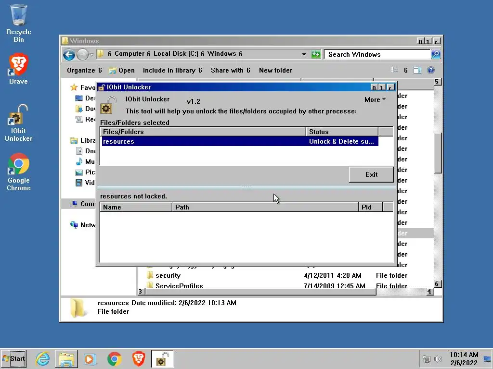
Task: Click Computer in the address bar breadcrumb
Action: pyautogui.click(x=130, y=54)
